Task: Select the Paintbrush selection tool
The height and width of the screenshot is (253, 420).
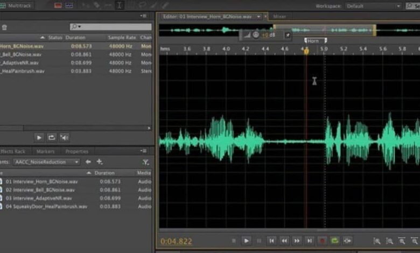Action: tap(154, 5)
